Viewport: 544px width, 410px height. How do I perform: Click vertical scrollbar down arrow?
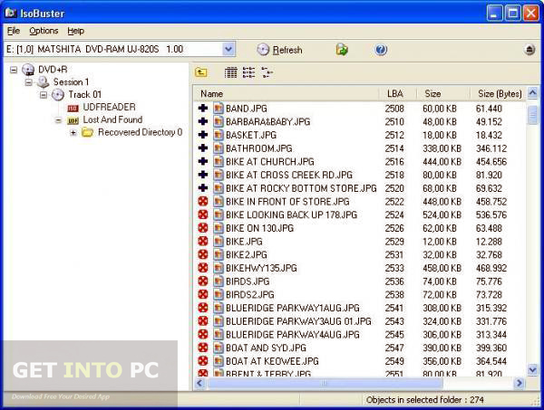point(532,369)
